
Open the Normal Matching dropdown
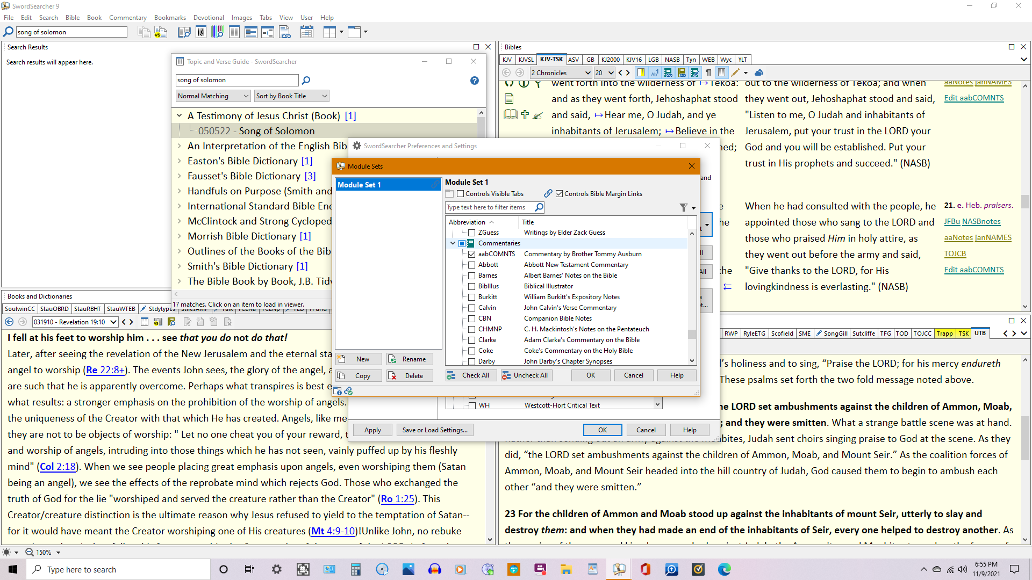coord(213,96)
